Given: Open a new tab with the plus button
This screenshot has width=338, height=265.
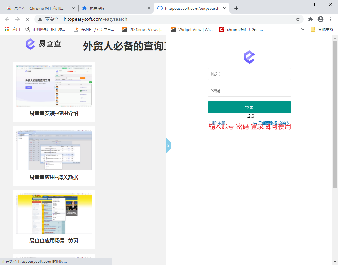Looking at the screenshot, I should coord(236,8).
